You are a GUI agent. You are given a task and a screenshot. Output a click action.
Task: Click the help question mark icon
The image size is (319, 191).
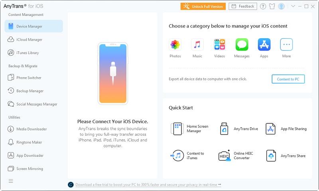[263, 6]
